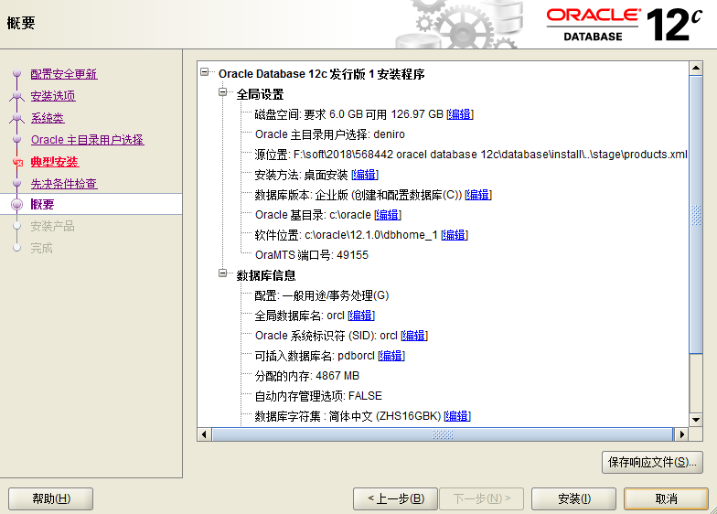The height and width of the screenshot is (514, 717).
Task: Select the 数据库信息 tree heading
Action: pos(265,275)
